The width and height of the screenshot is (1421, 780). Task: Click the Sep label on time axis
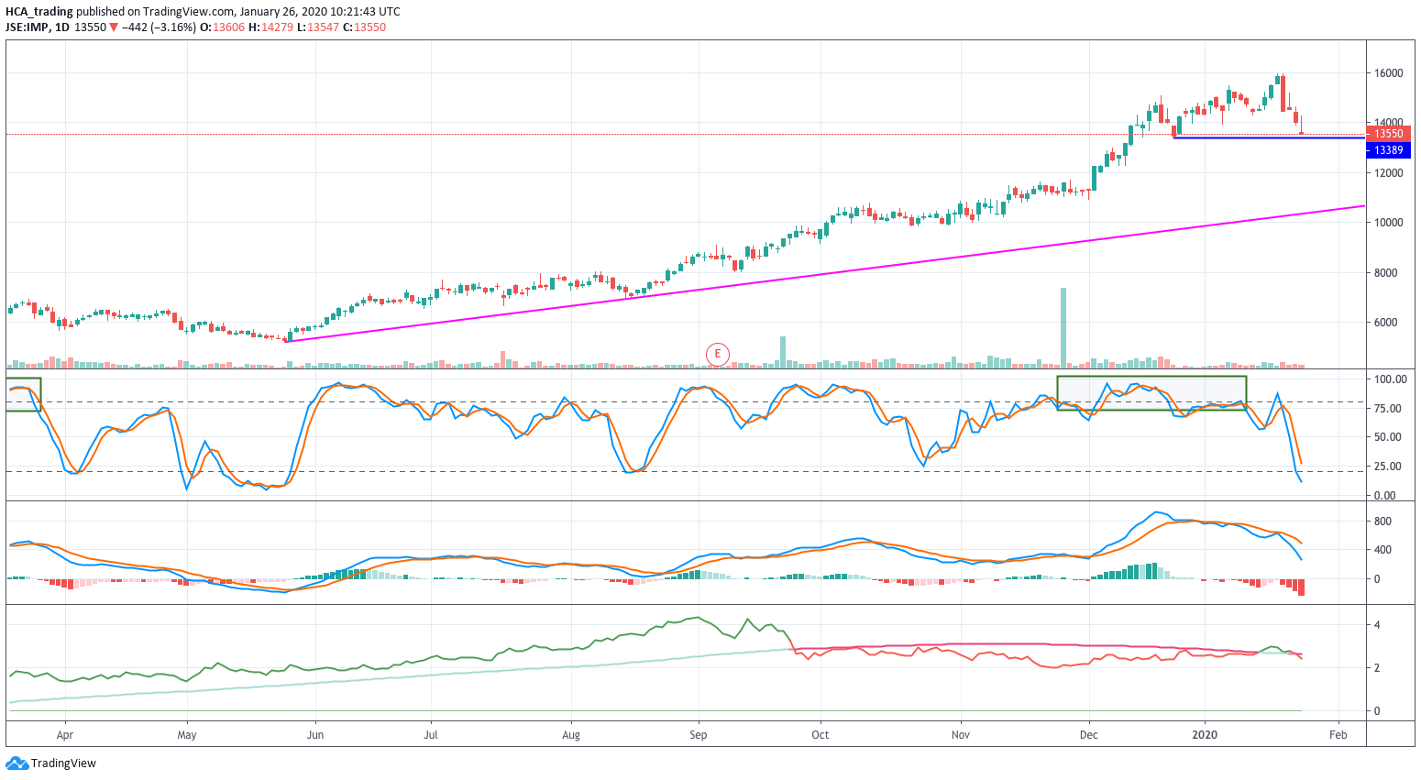[699, 735]
